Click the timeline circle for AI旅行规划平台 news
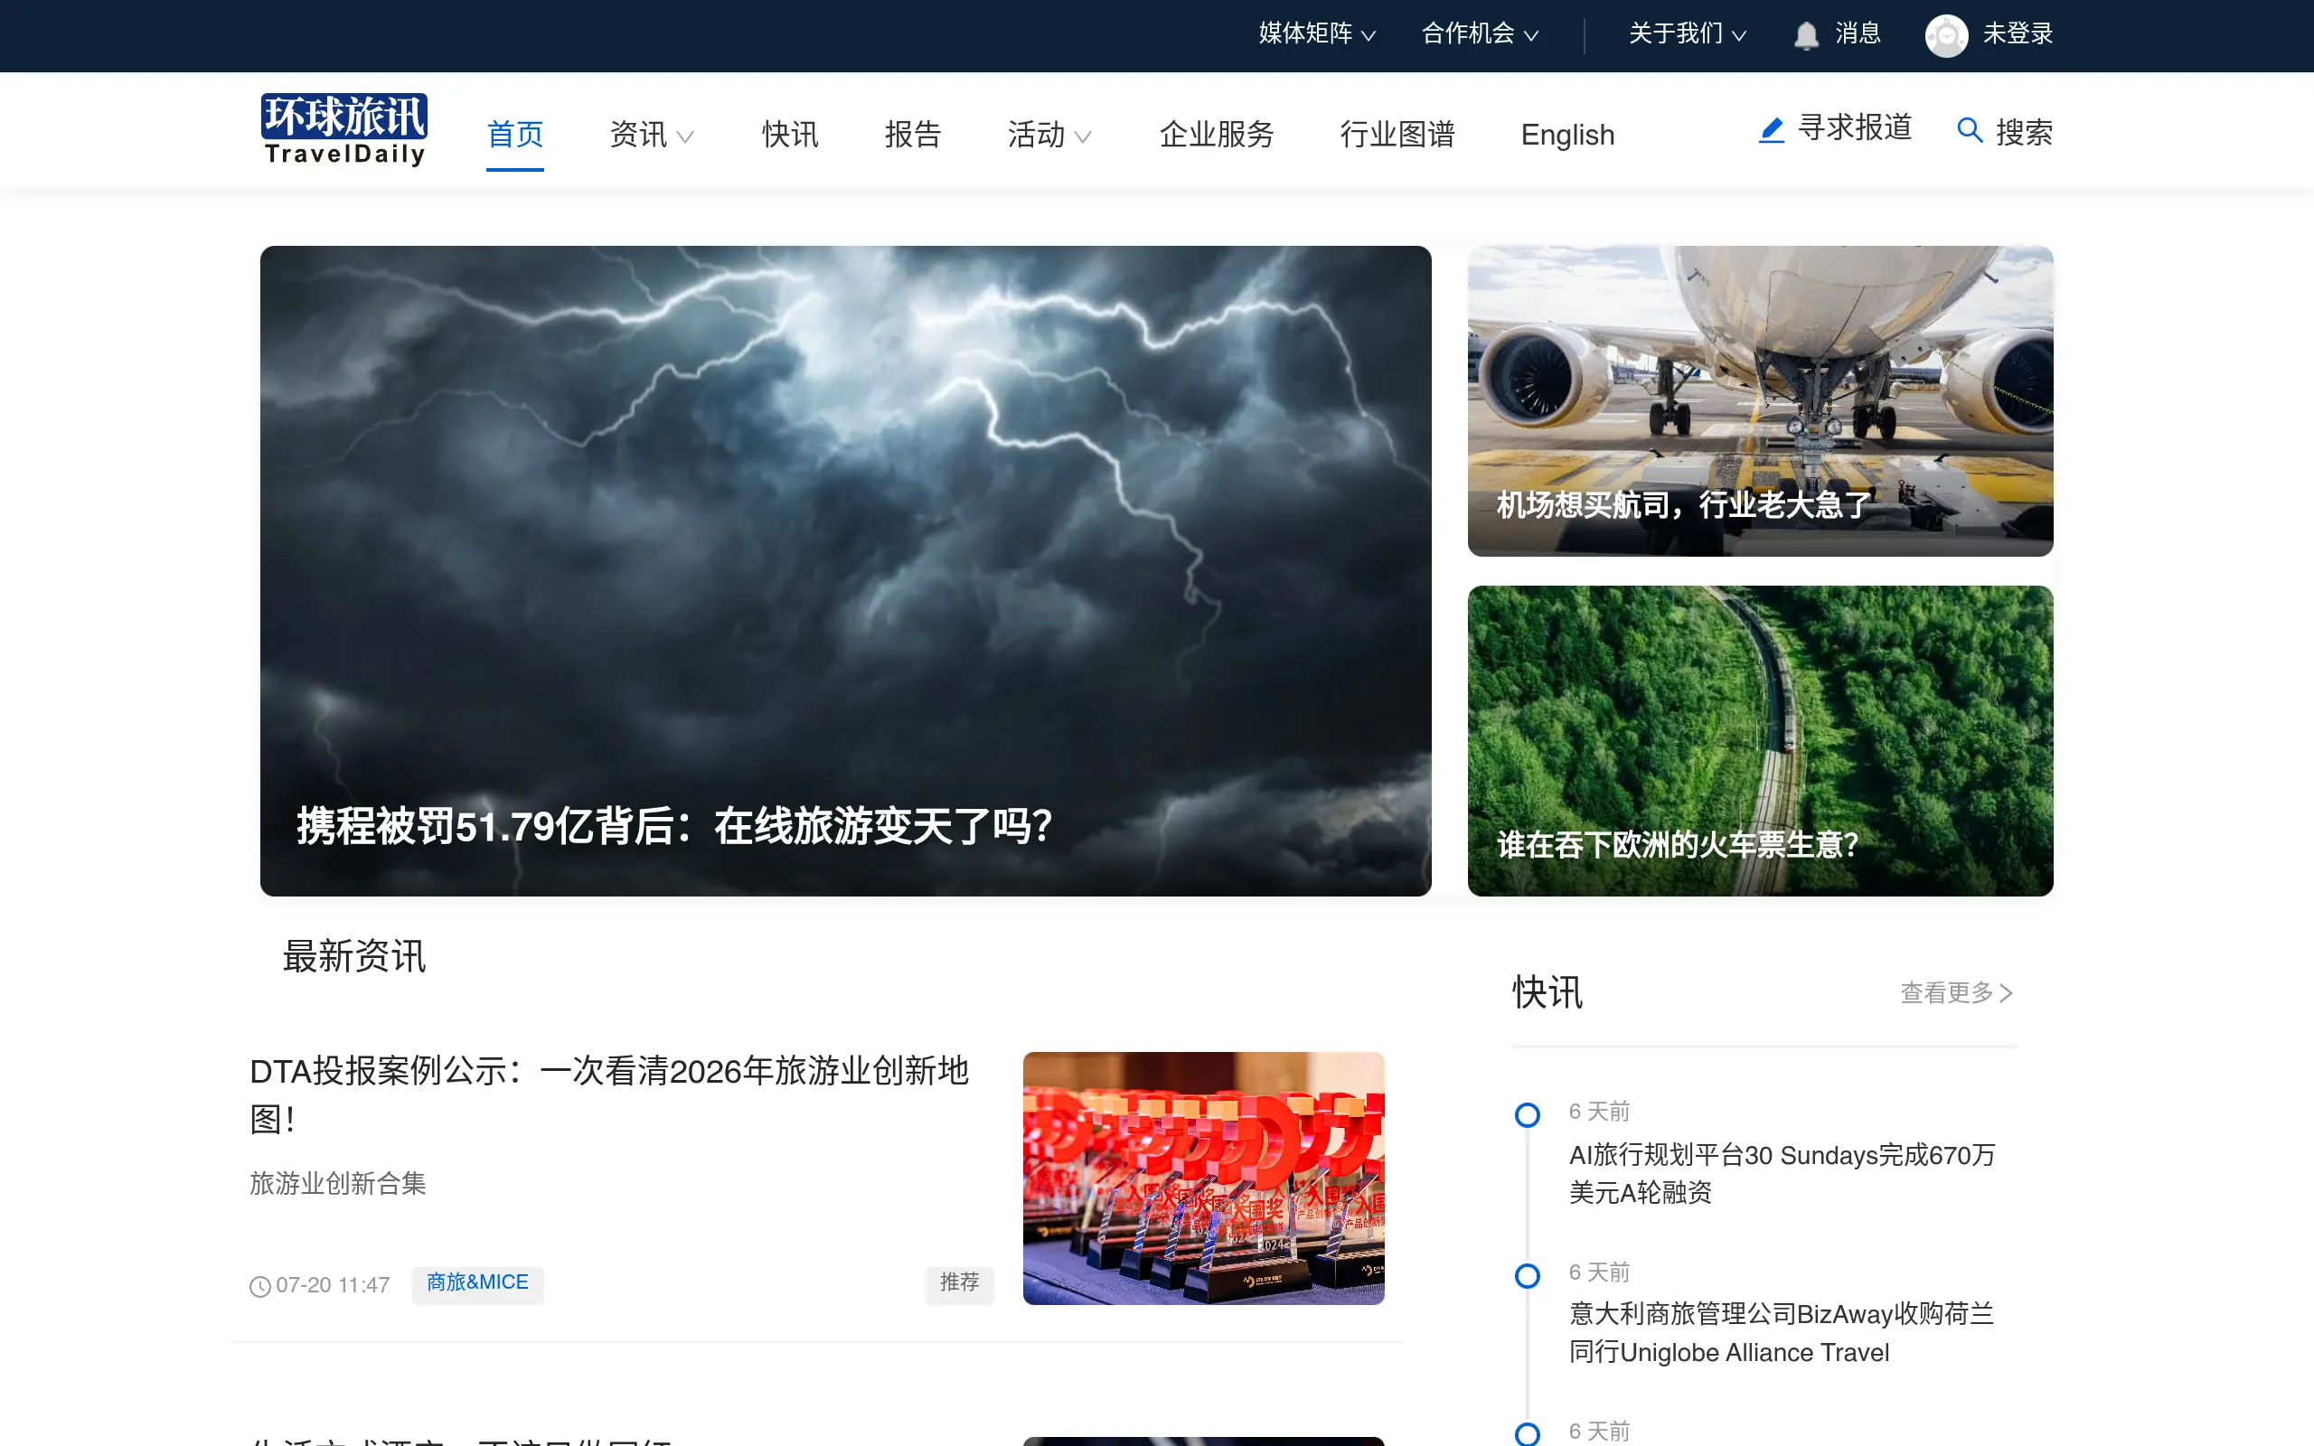The image size is (2314, 1446). (1527, 1115)
